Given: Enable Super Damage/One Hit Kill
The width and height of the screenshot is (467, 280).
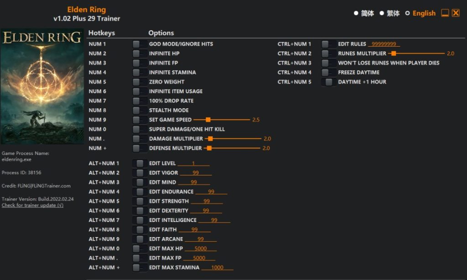Looking at the screenshot, I should [140, 129].
